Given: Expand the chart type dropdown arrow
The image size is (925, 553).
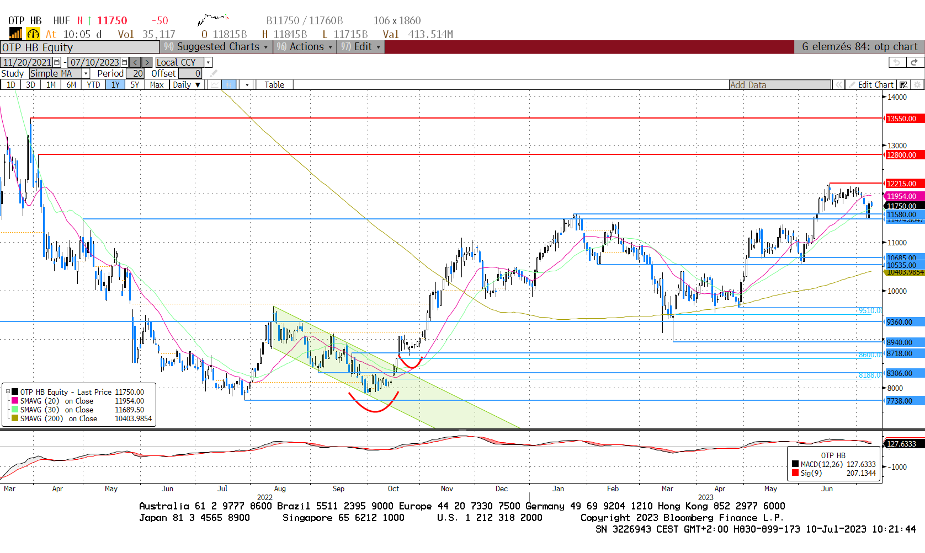Looking at the screenshot, I should 247,85.
